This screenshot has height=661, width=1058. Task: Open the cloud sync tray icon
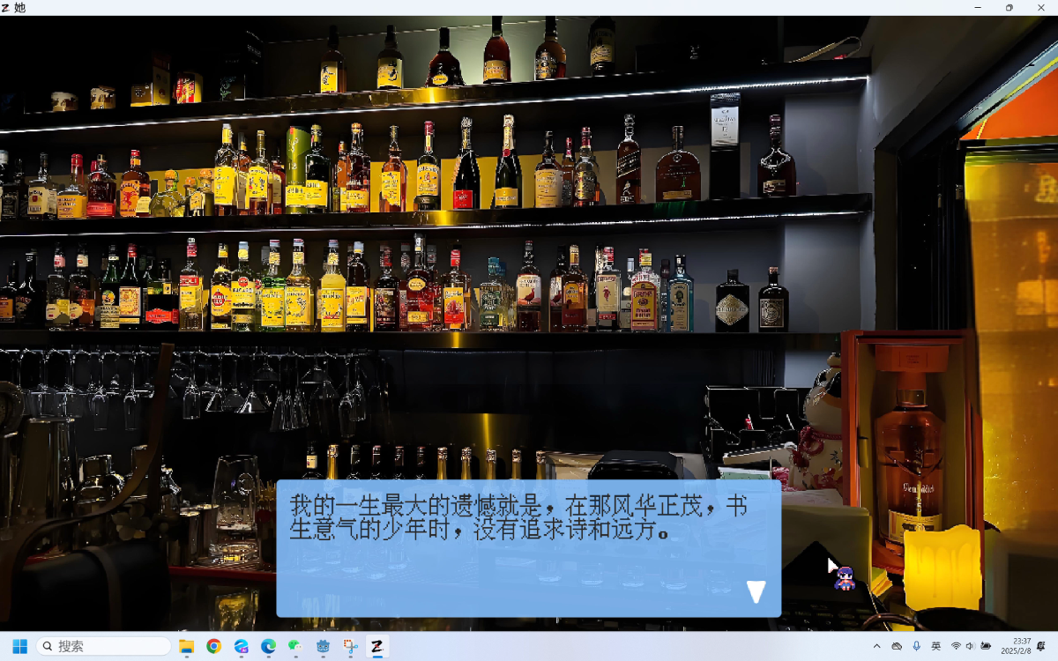[897, 646]
